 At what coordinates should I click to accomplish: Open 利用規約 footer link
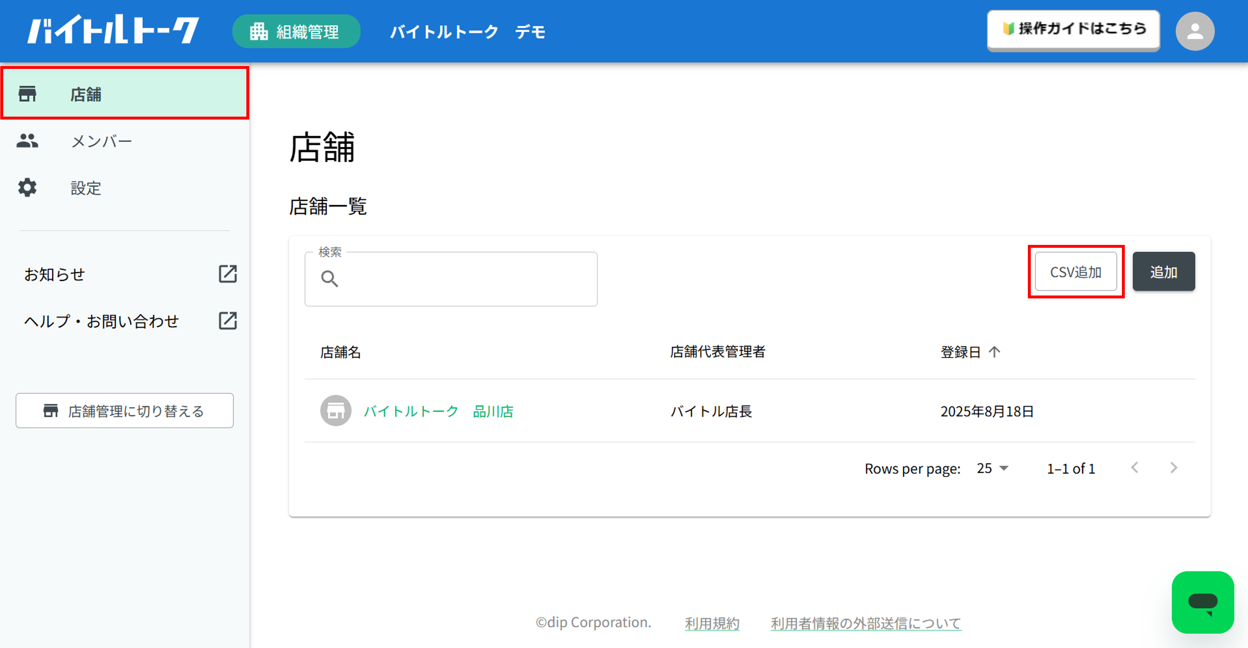tap(712, 623)
